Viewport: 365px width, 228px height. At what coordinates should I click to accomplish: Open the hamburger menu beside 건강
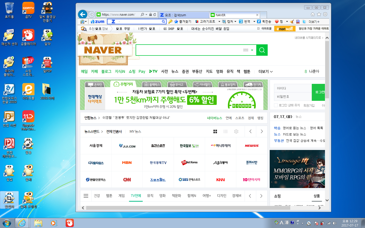(x=86, y=196)
